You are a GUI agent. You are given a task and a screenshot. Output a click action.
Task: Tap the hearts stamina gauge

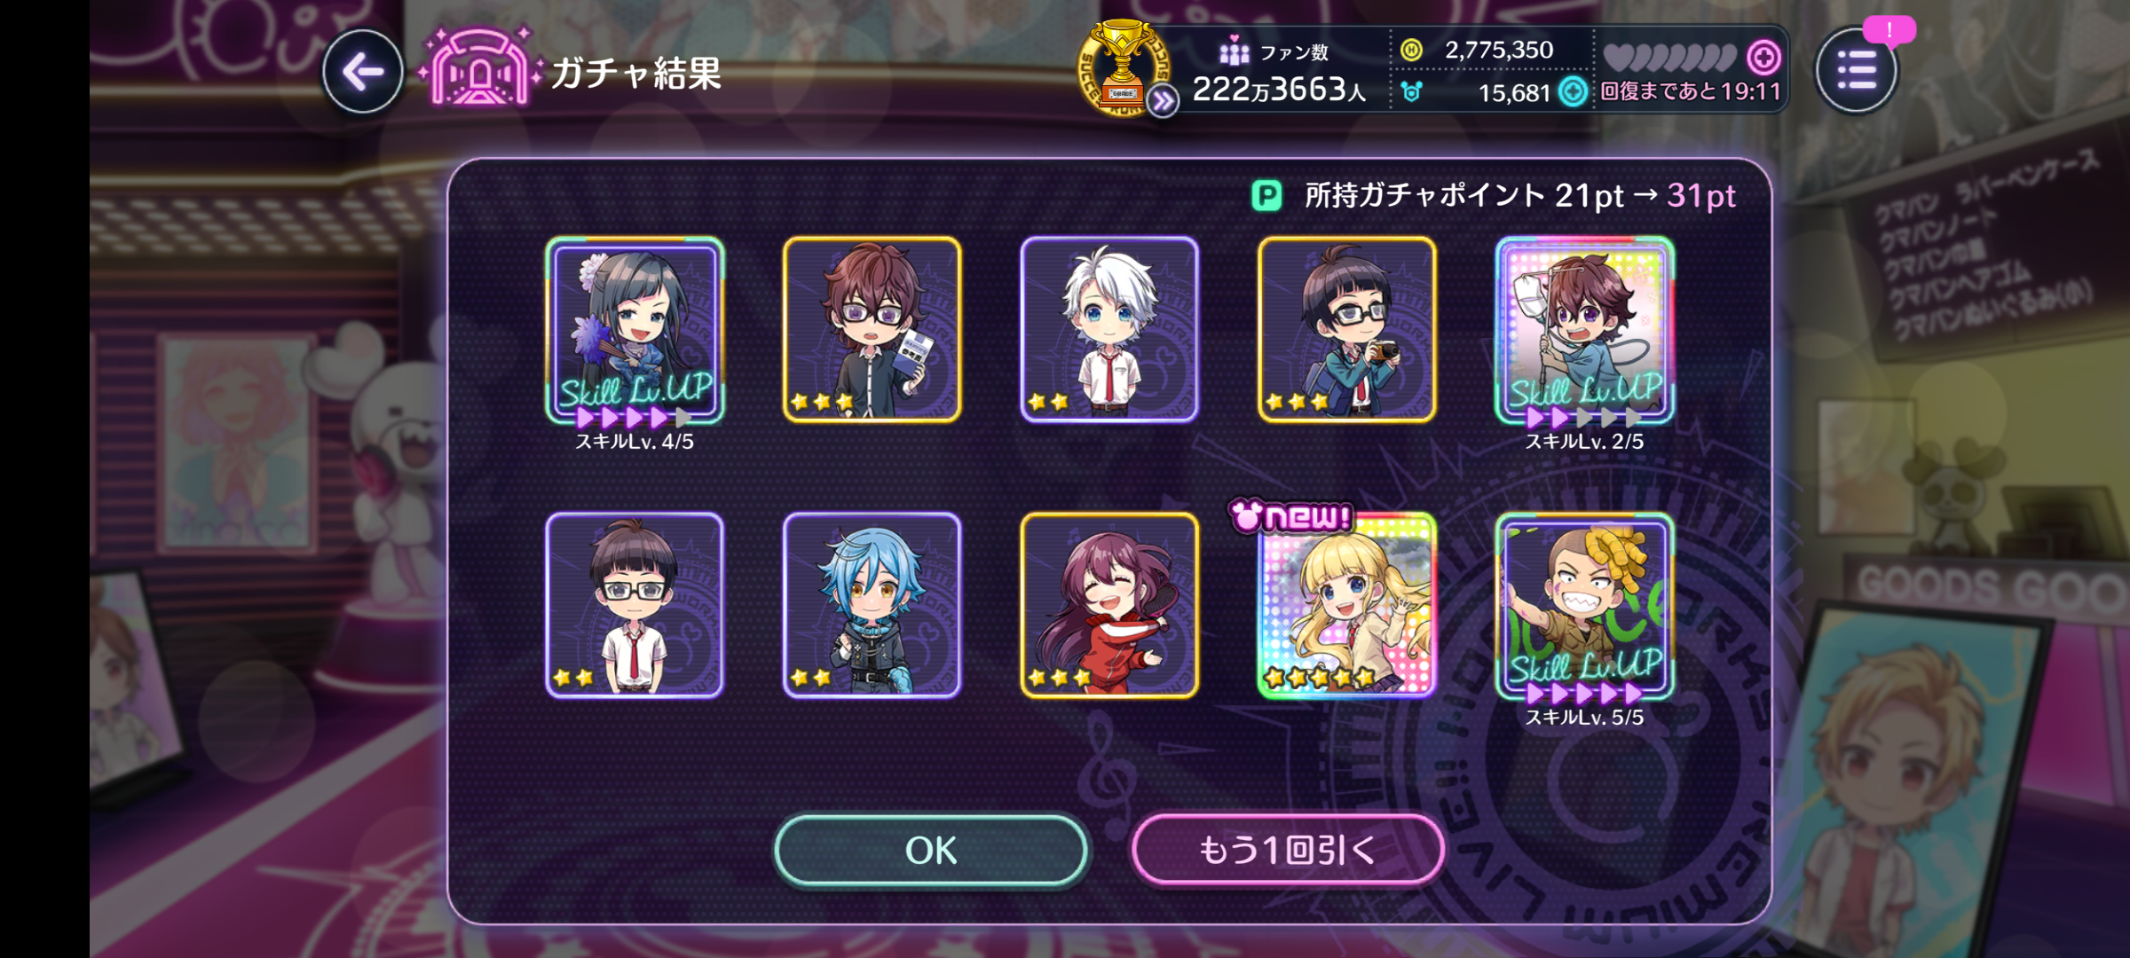click(1669, 58)
